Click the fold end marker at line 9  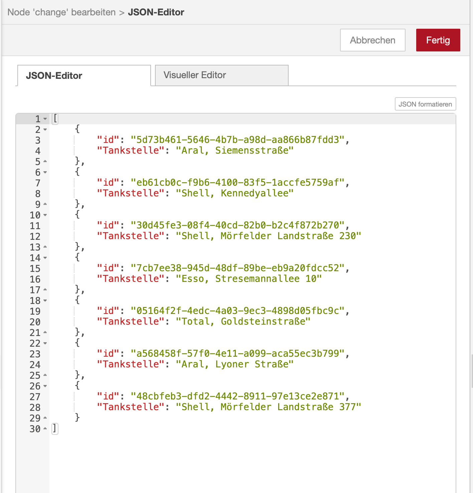(x=45, y=204)
